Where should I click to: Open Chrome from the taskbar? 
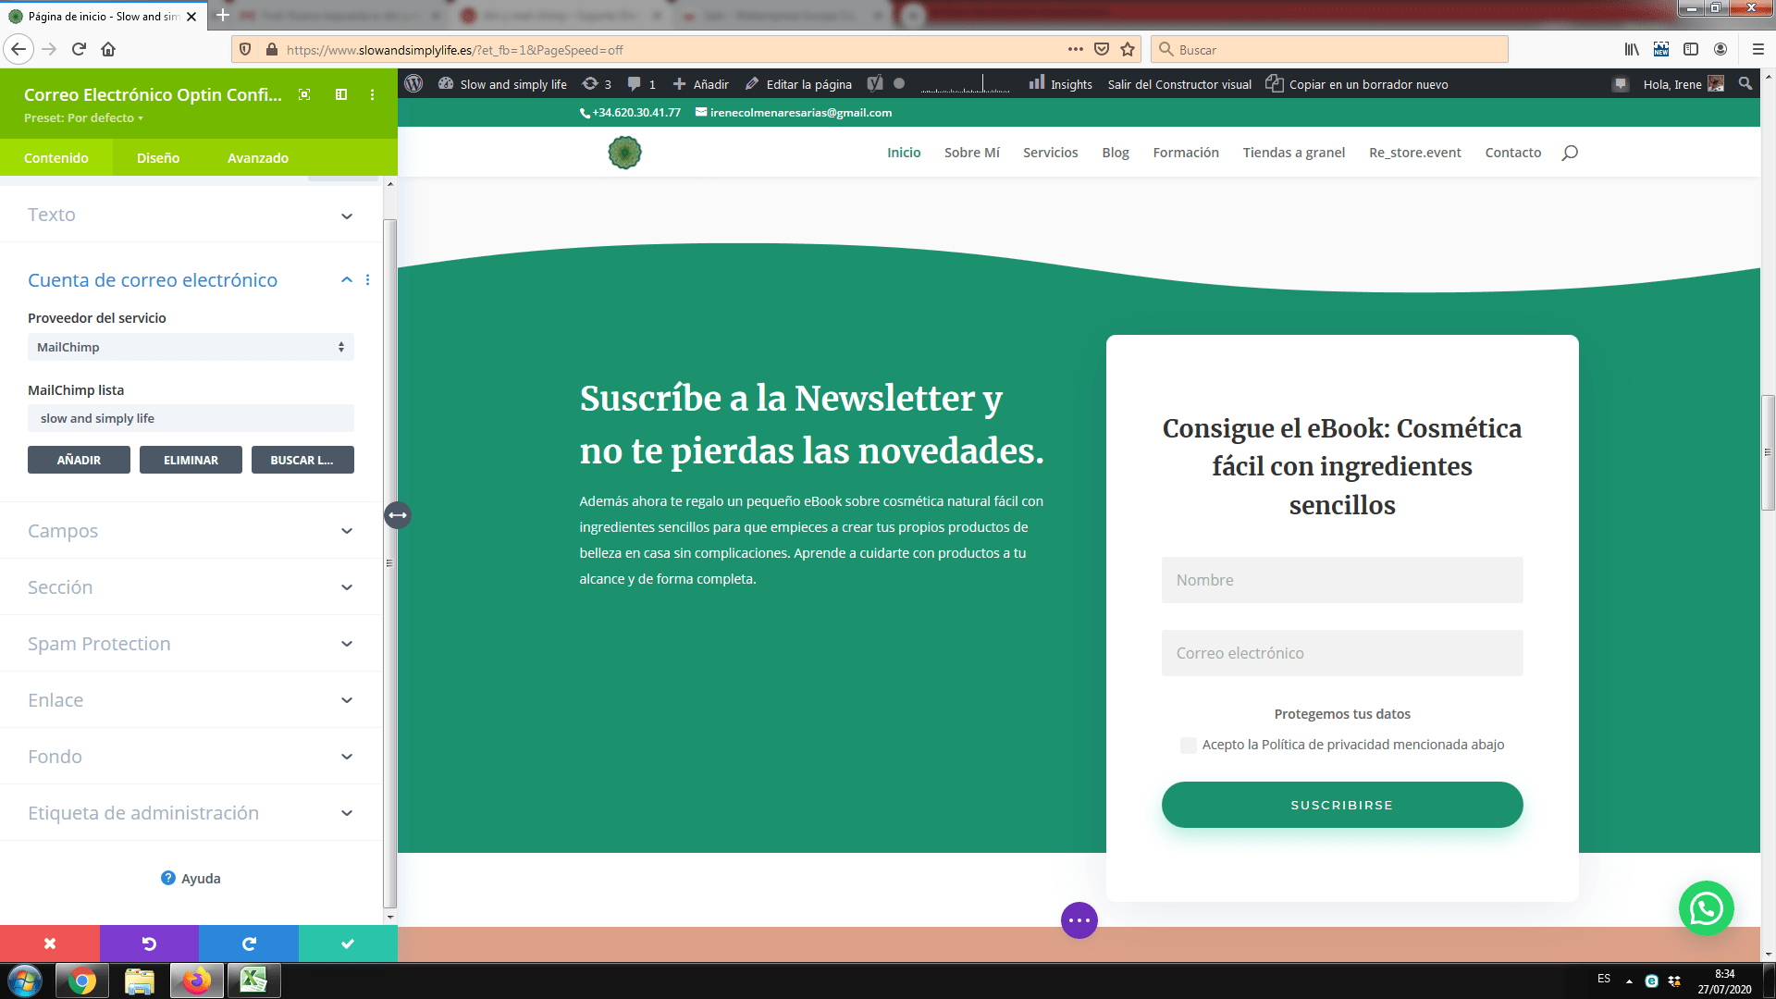click(82, 980)
